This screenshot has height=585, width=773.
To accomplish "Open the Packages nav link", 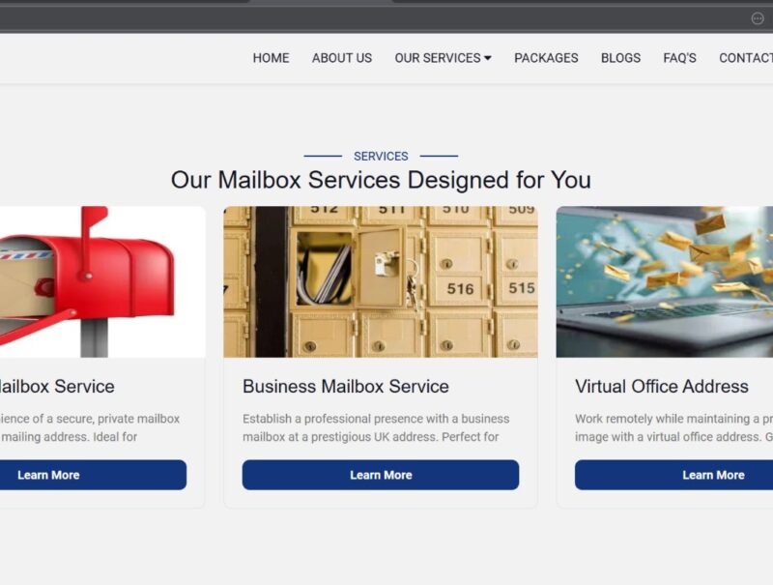I will click(x=546, y=58).
